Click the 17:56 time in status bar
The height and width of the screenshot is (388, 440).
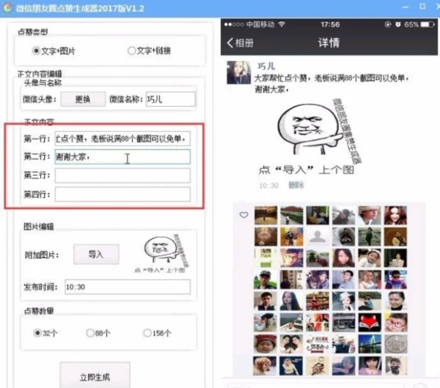point(330,25)
